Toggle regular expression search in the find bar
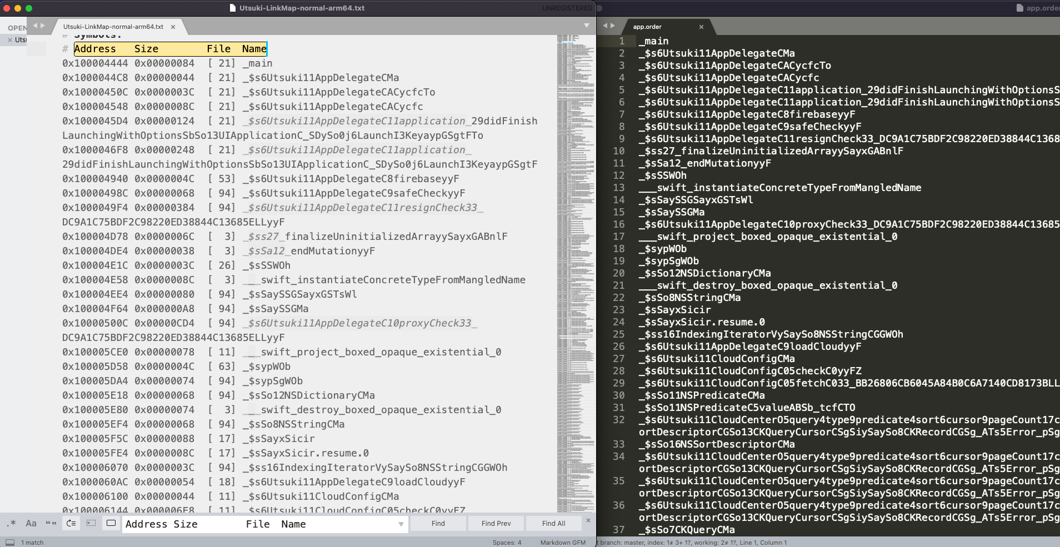The width and height of the screenshot is (1060, 547). (12, 523)
